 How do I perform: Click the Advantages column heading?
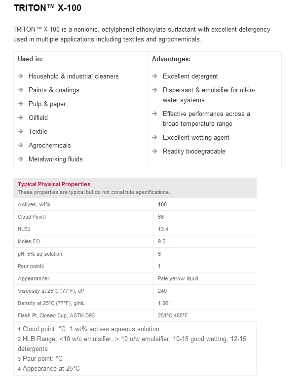coord(171,59)
